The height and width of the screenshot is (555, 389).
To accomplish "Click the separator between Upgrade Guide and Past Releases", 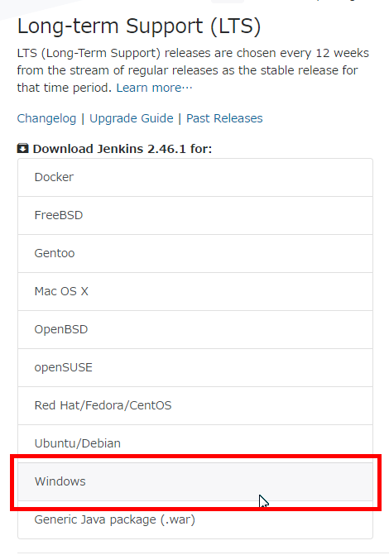I will (180, 118).
